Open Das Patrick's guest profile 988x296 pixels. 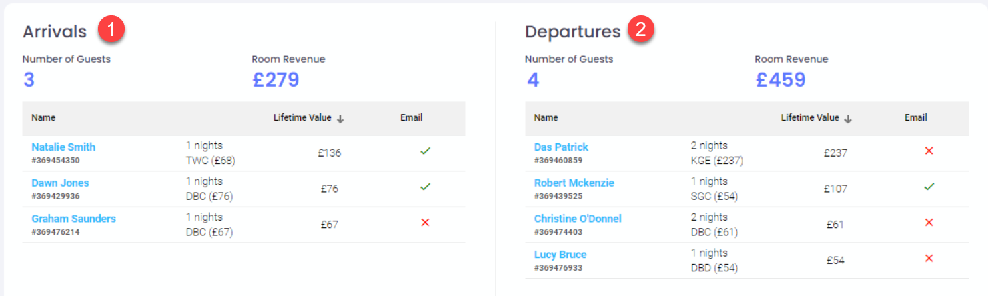pyautogui.click(x=561, y=147)
